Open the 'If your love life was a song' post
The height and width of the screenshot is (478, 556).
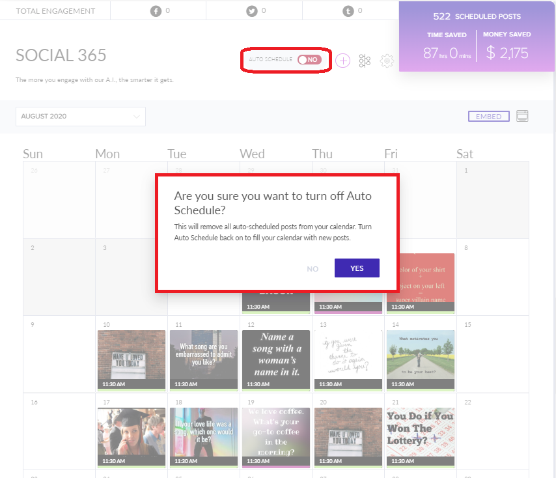click(204, 438)
